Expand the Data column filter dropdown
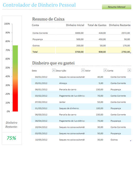 pos(54,70)
